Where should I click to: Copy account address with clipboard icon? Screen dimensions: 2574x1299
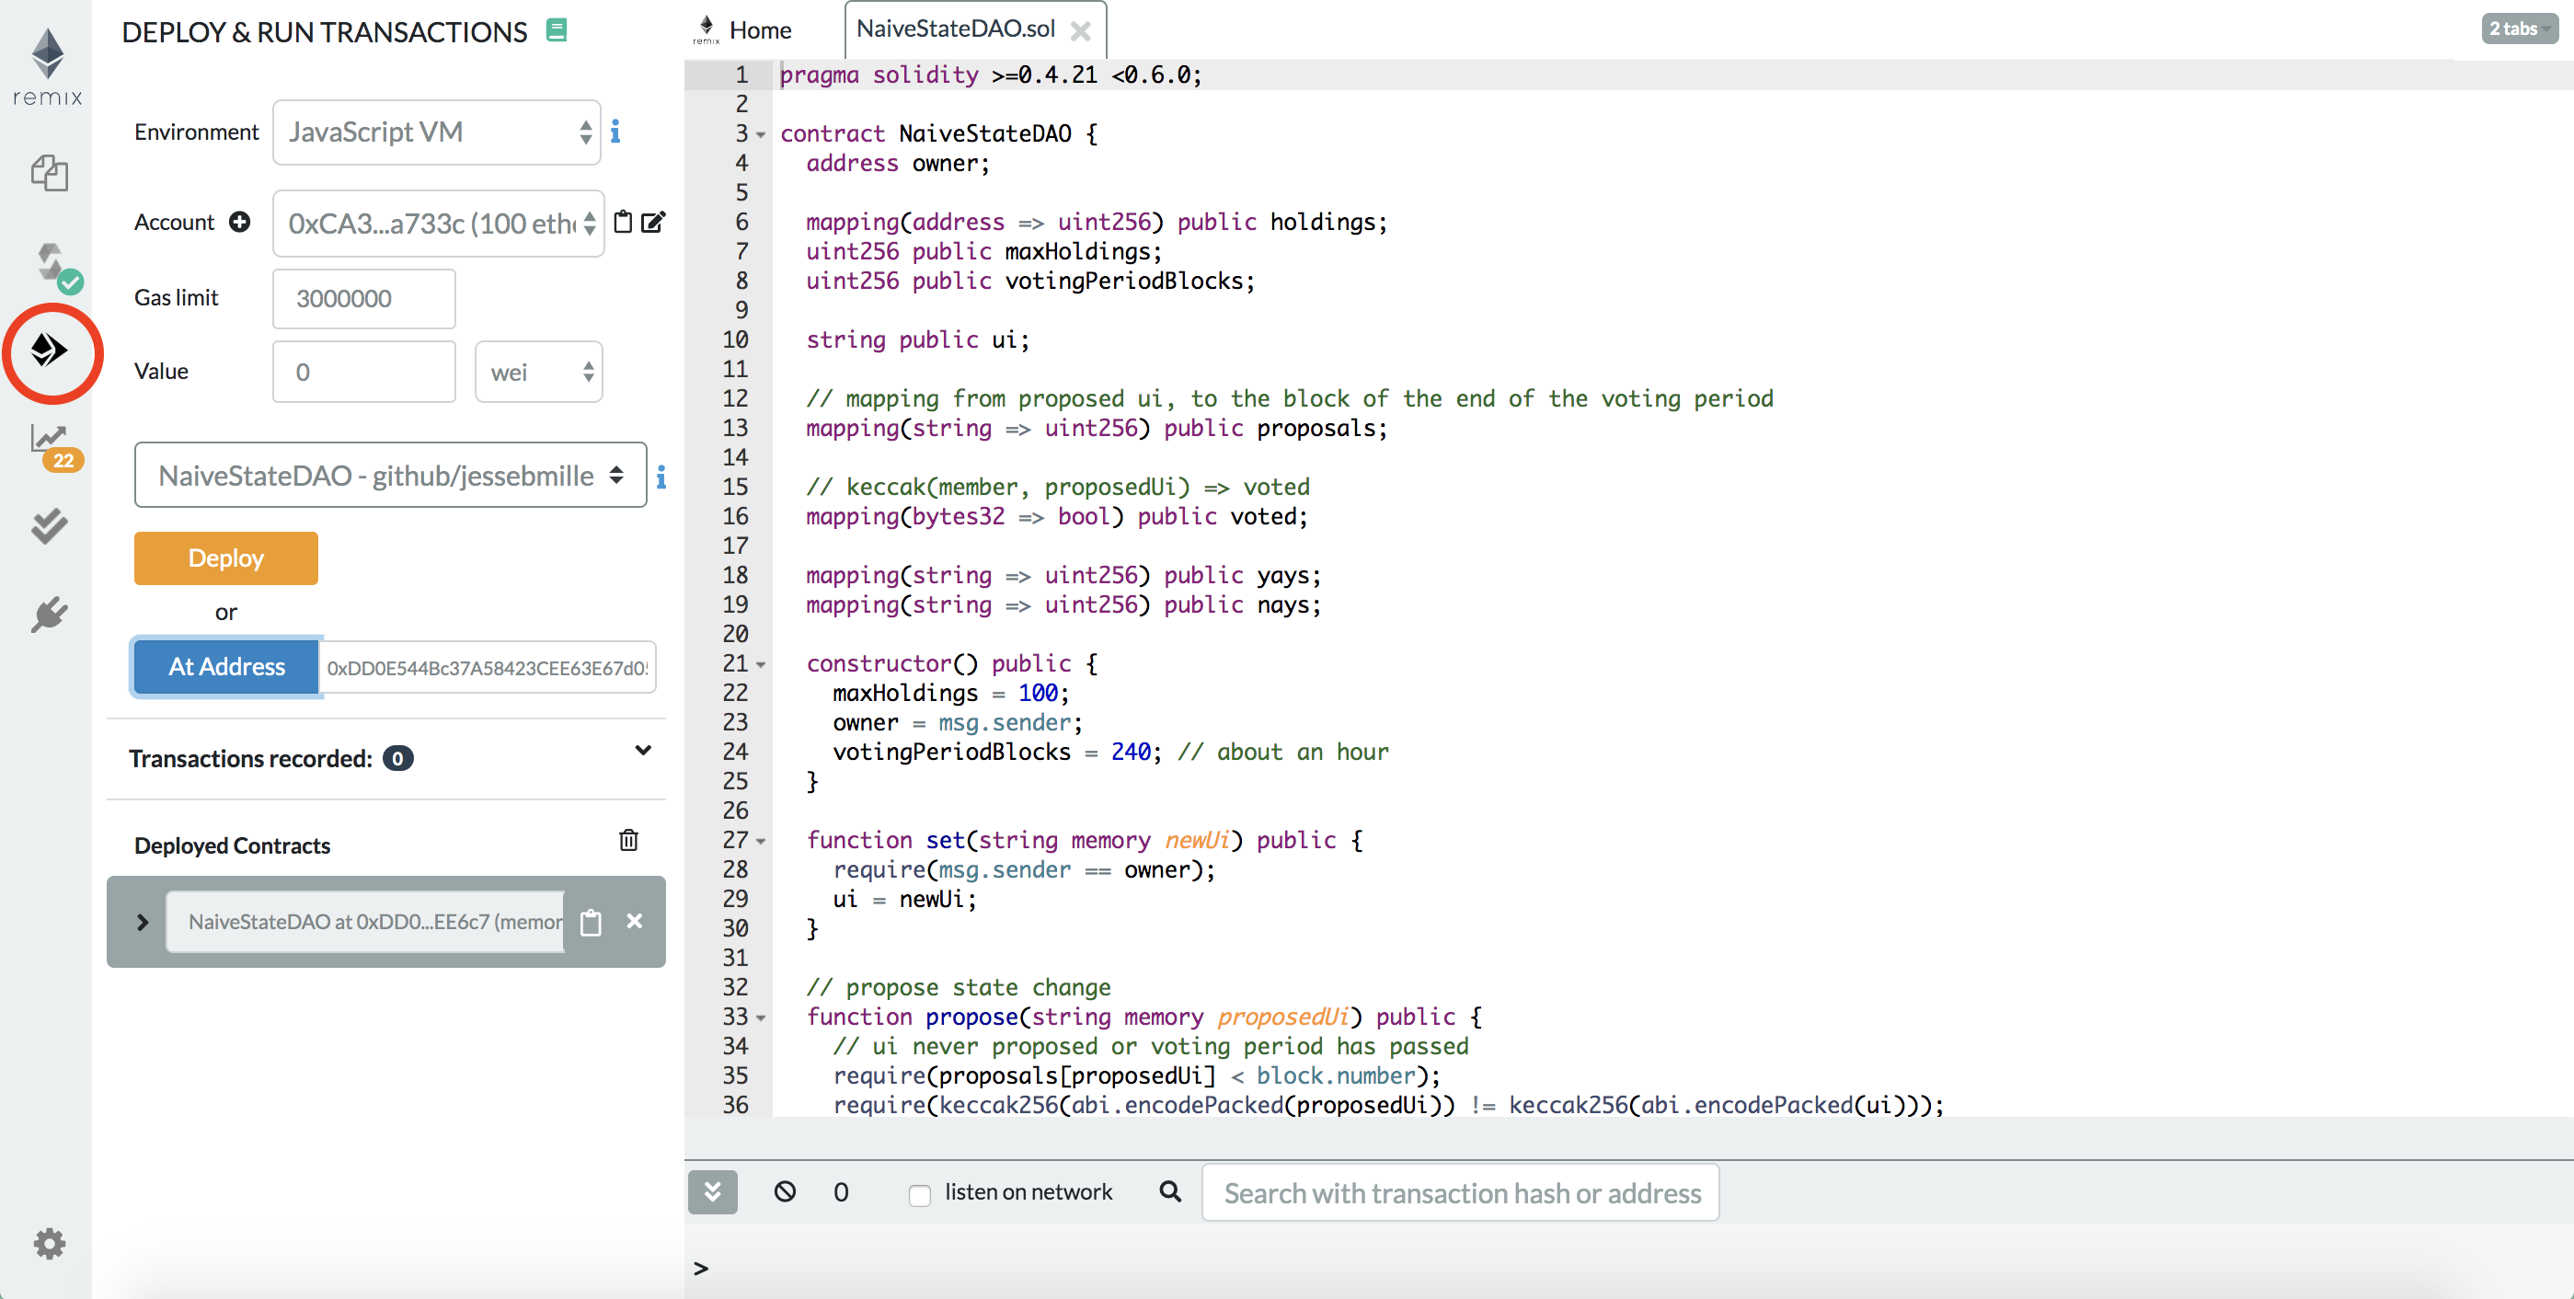coord(623,222)
